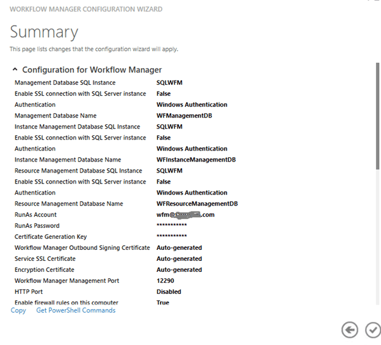
Task: Click Instance Management Database Name label
Action: pyautogui.click(x=68, y=160)
